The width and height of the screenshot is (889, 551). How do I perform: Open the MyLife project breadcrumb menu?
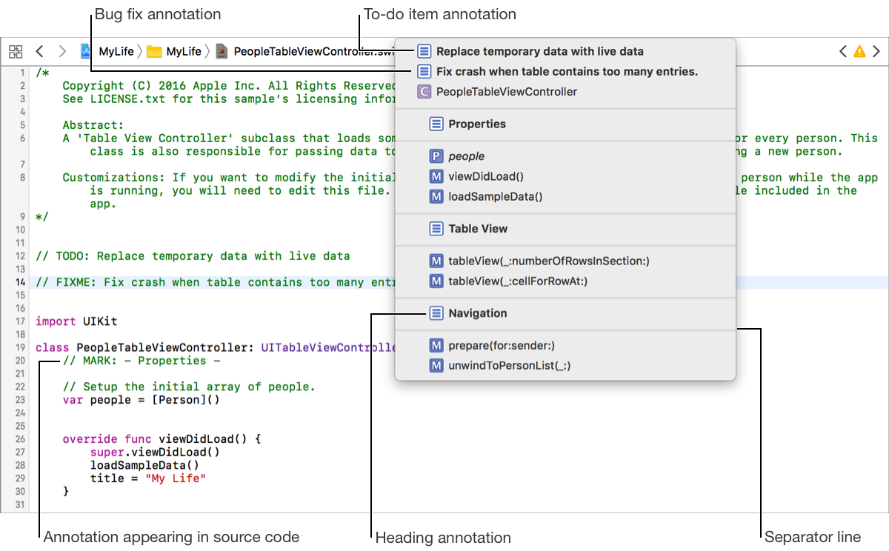[x=116, y=52]
